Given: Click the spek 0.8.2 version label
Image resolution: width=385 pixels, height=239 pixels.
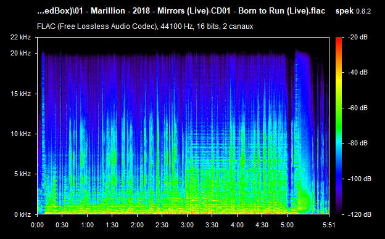Looking at the screenshot, I should 353,11.
